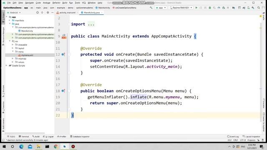267x150 pixels.
Task: Toggle the Gradle side panel
Action: (x=264, y=16)
